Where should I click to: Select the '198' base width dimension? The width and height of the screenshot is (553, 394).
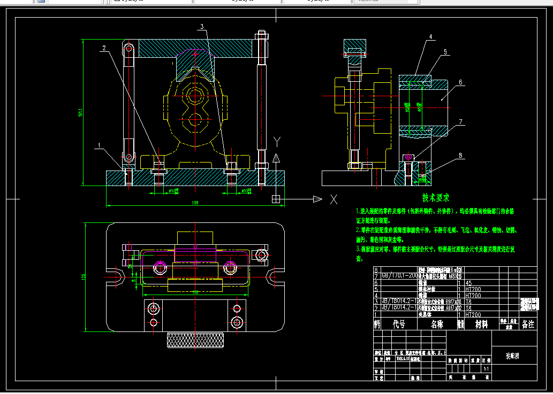click(195, 203)
